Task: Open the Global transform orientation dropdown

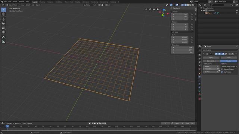Action: [x=88, y=5]
